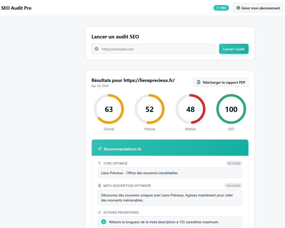Image resolution: width=285 pixels, height=228 pixels.
Task: Click the gear icon in the subscription button
Action: [238, 8]
